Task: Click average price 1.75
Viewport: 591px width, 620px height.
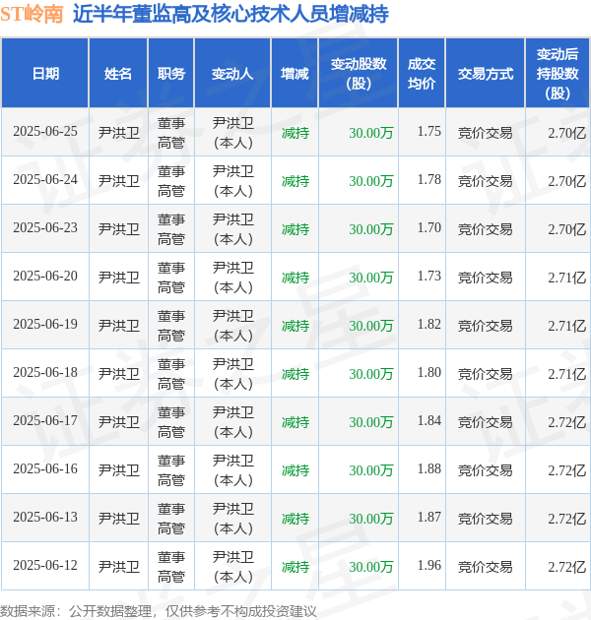Action: [429, 132]
